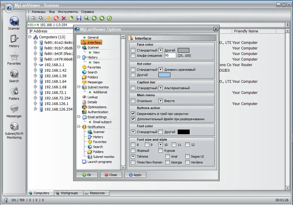Open the Scanner panel in left sidebar
The height and width of the screenshot is (205, 293).
click(x=14, y=23)
